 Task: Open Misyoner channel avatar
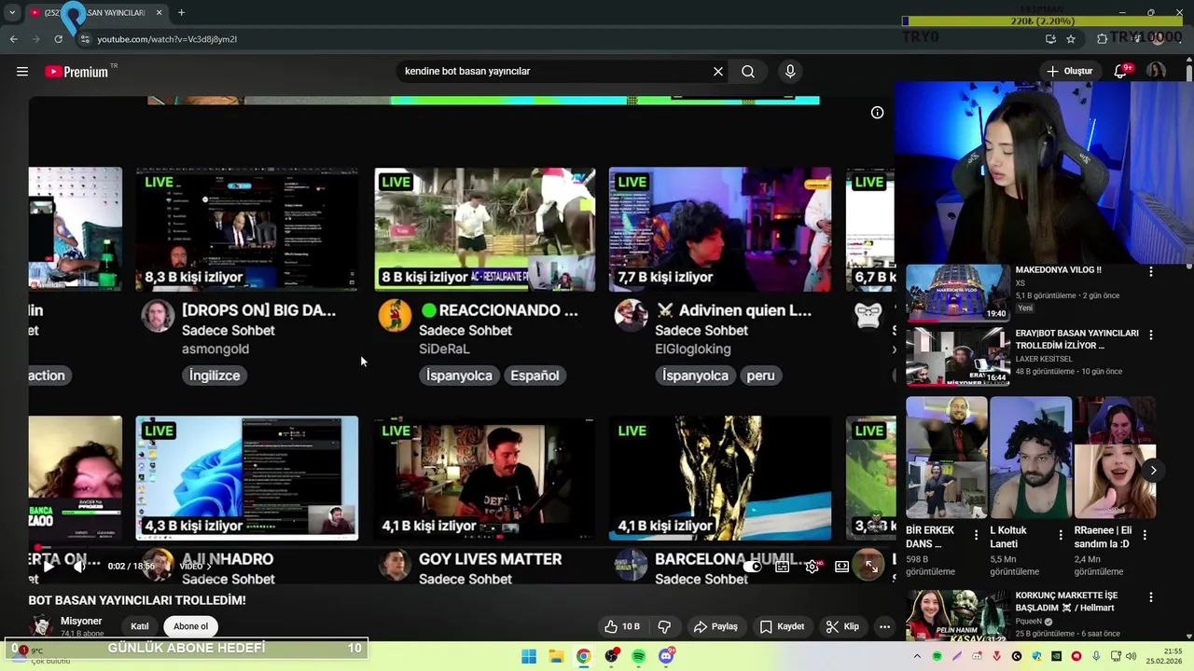[x=40, y=626]
